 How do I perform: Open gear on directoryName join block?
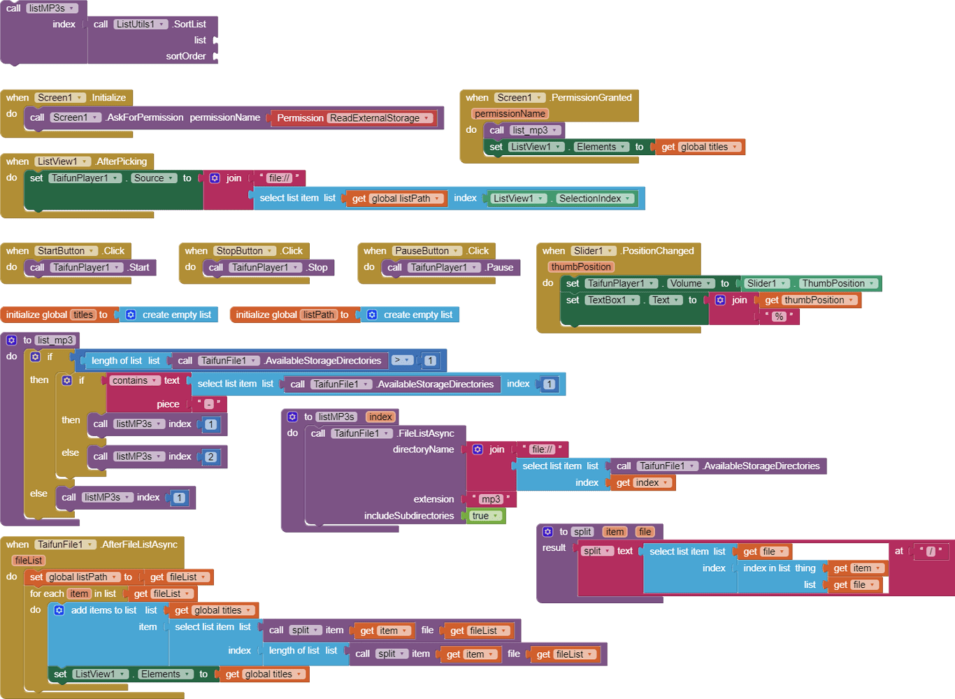477,449
